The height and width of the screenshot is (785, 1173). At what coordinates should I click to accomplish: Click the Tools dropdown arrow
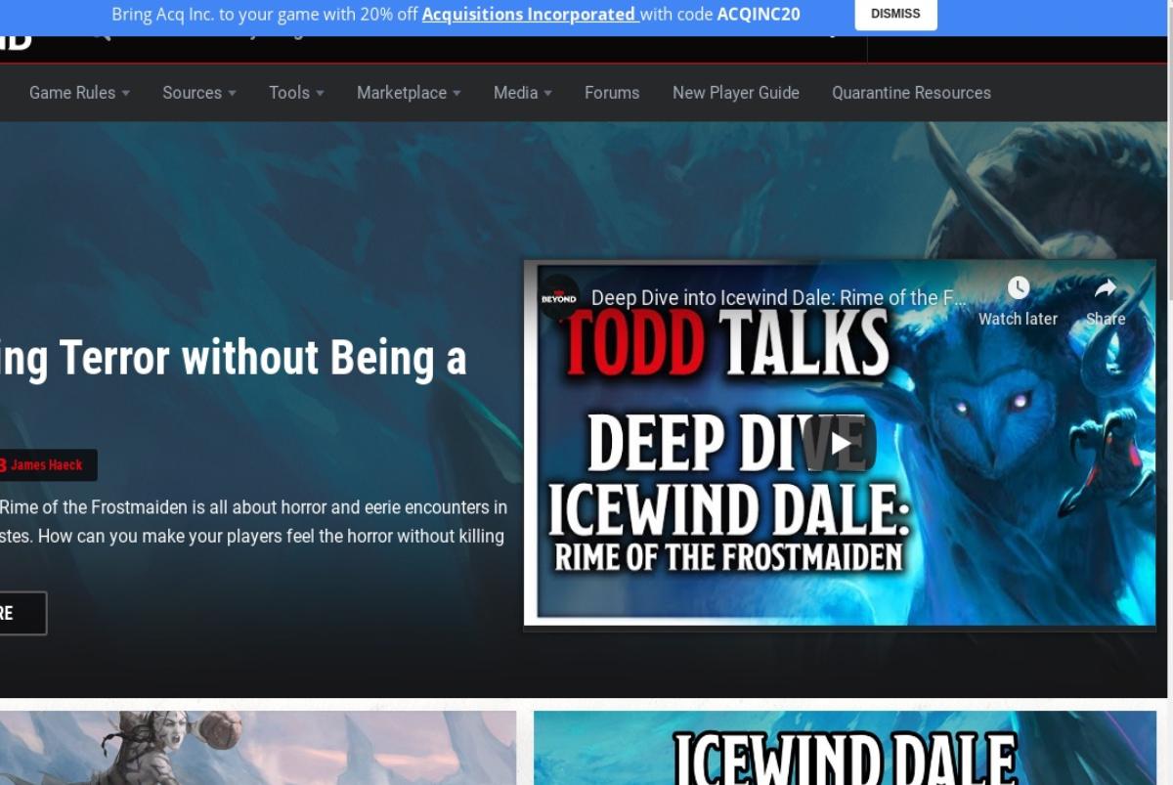pos(320,93)
